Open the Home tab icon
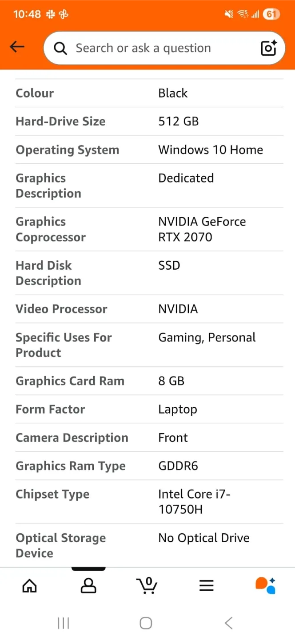 pos(29,585)
